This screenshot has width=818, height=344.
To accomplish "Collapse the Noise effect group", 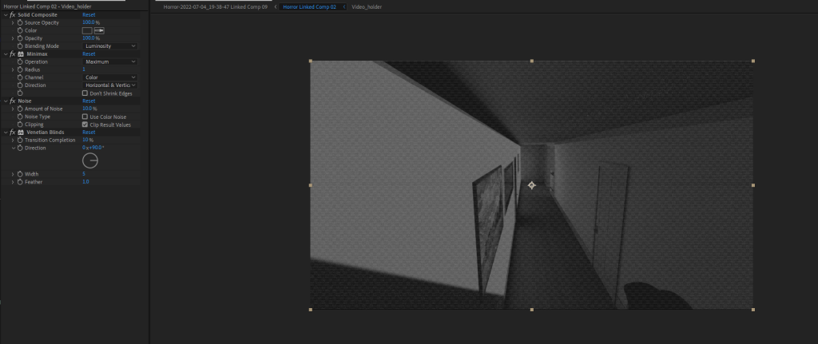I will tap(6, 101).
